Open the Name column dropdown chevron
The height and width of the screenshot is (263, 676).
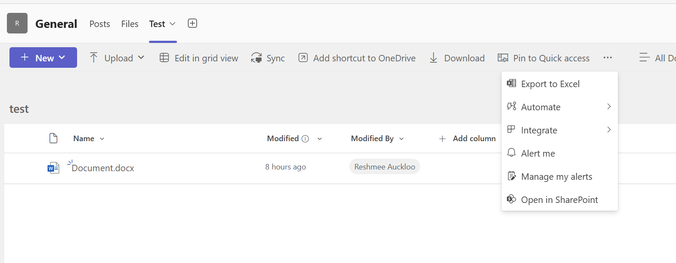click(102, 139)
